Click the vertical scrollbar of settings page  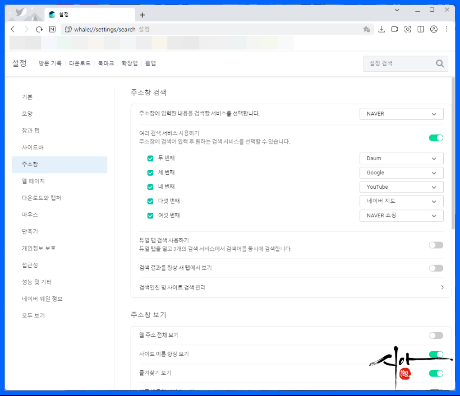(x=453, y=153)
